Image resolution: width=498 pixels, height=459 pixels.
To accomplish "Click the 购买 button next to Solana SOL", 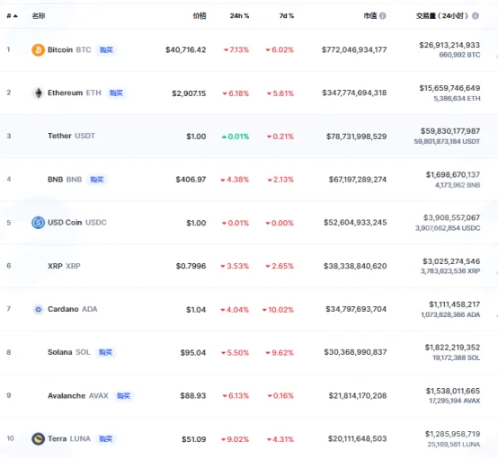I will click(105, 352).
